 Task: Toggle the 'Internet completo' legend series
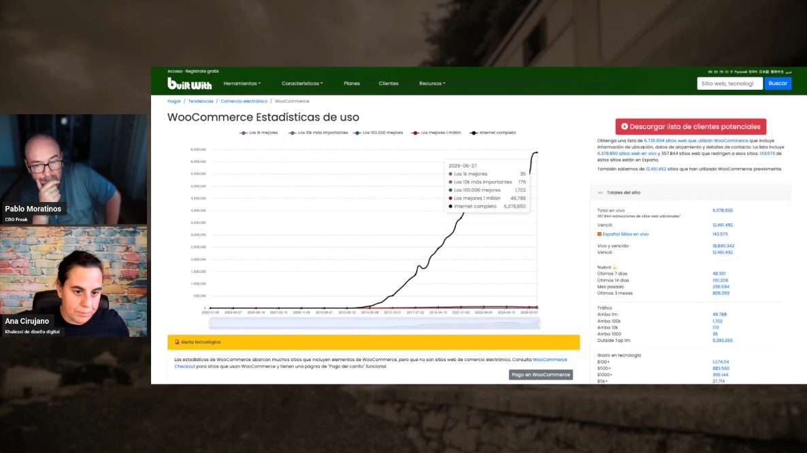[x=493, y=133]
